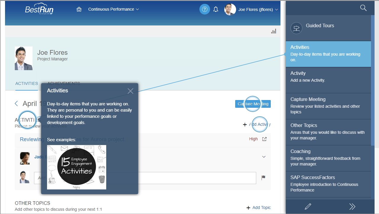The image size is (379, 214).
Task: Click the Guided Tours signpost icon
Action: 296,28
